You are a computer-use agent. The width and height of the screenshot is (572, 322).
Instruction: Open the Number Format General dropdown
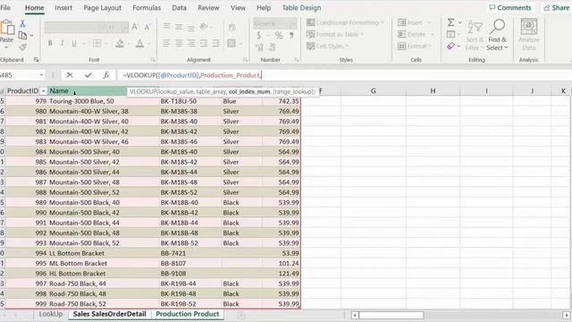pos(293,24)
